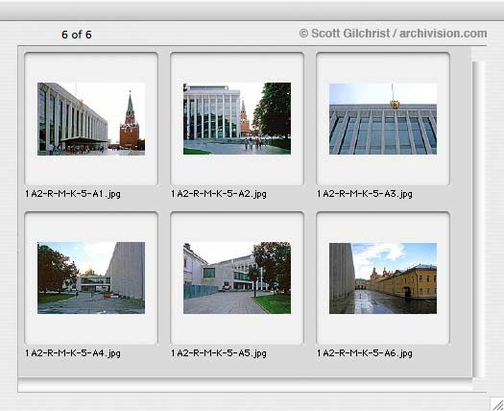Click the filename label 1A2-R-M-K-5-A1.jpg
Image resolution: width=504 pixels, height=411 pixels.
[x=73, y=194]
